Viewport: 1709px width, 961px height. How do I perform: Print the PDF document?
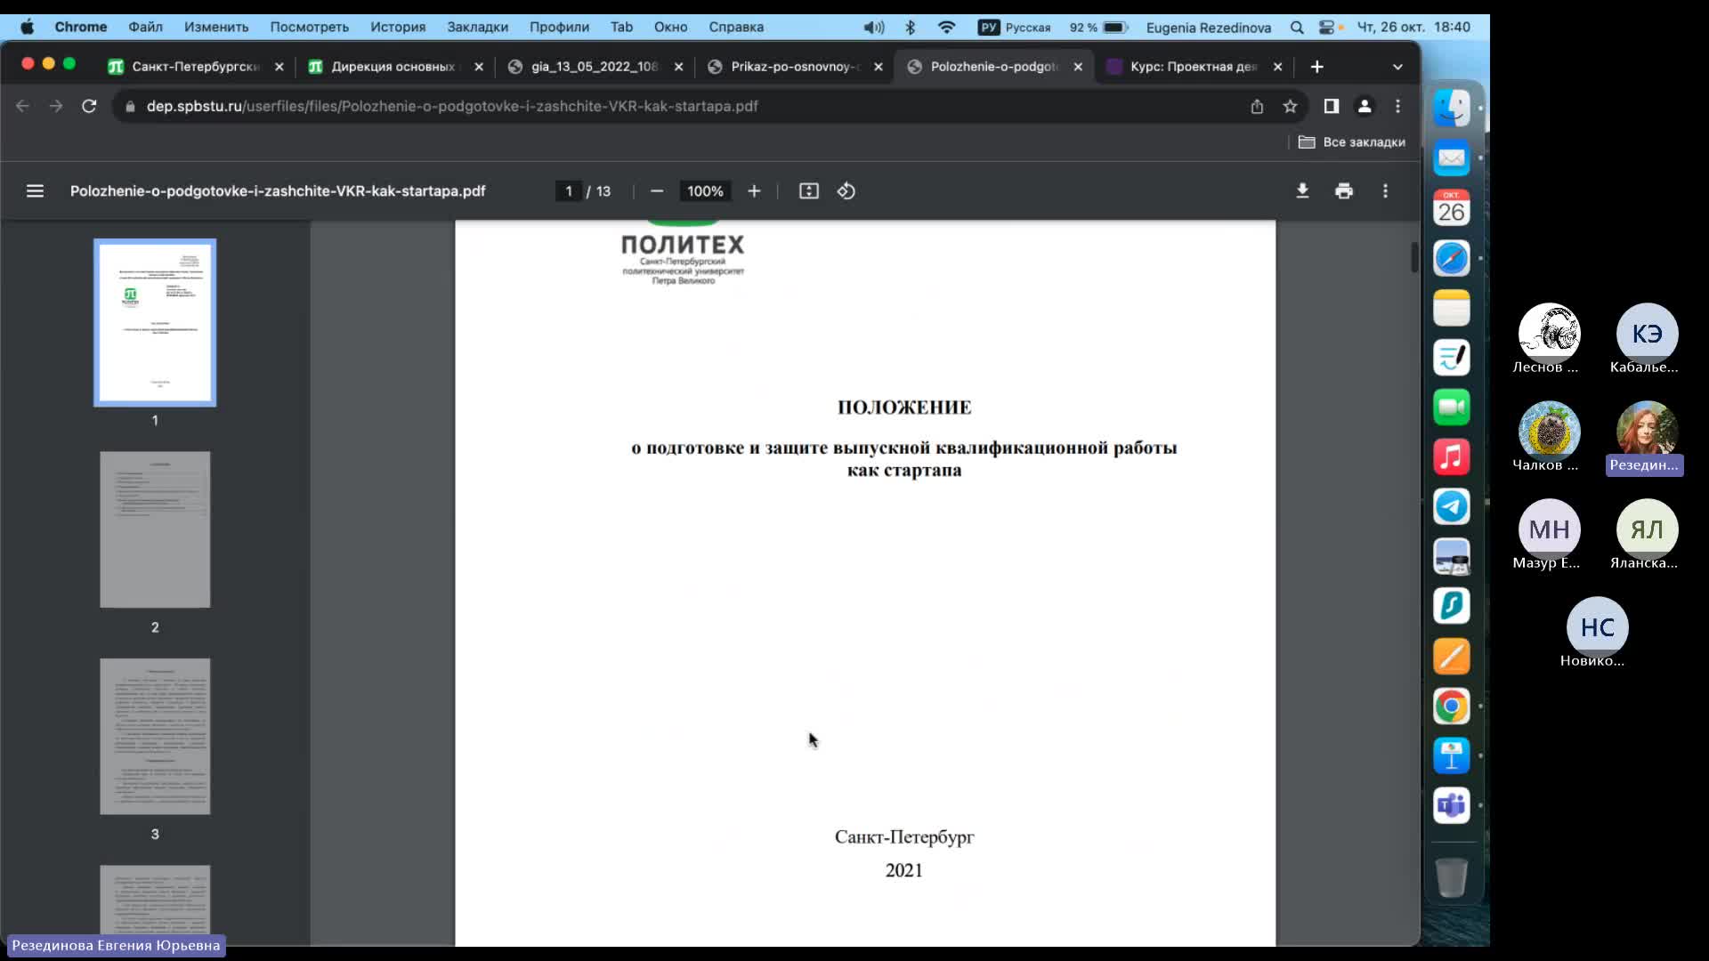[x=1344, y=191]
